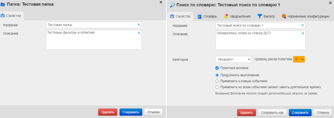Clear the folder Описание field with its X

tap(139, 33)
